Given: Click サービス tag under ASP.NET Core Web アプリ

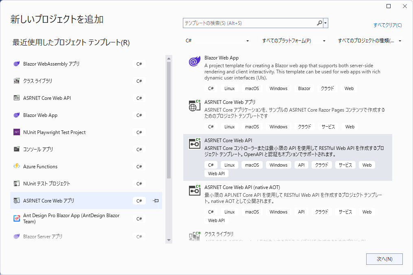Looking at the screenshot, I should (x=328, y=127).
